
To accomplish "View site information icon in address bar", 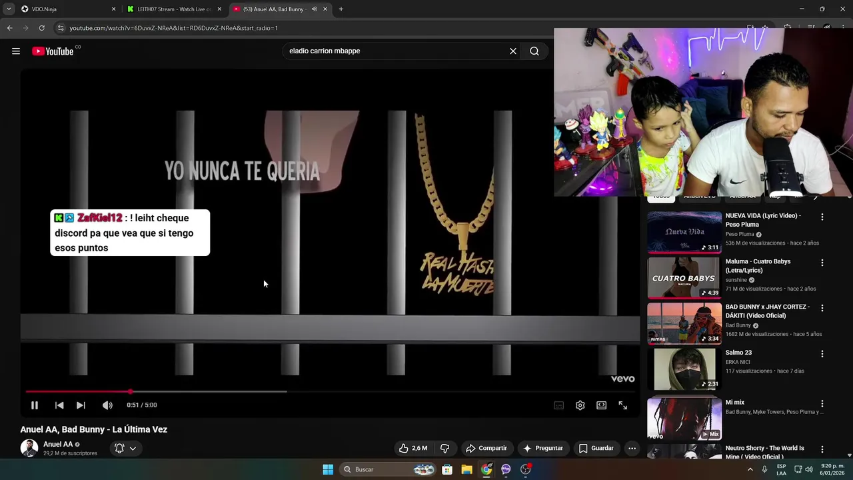I will 61,28.
